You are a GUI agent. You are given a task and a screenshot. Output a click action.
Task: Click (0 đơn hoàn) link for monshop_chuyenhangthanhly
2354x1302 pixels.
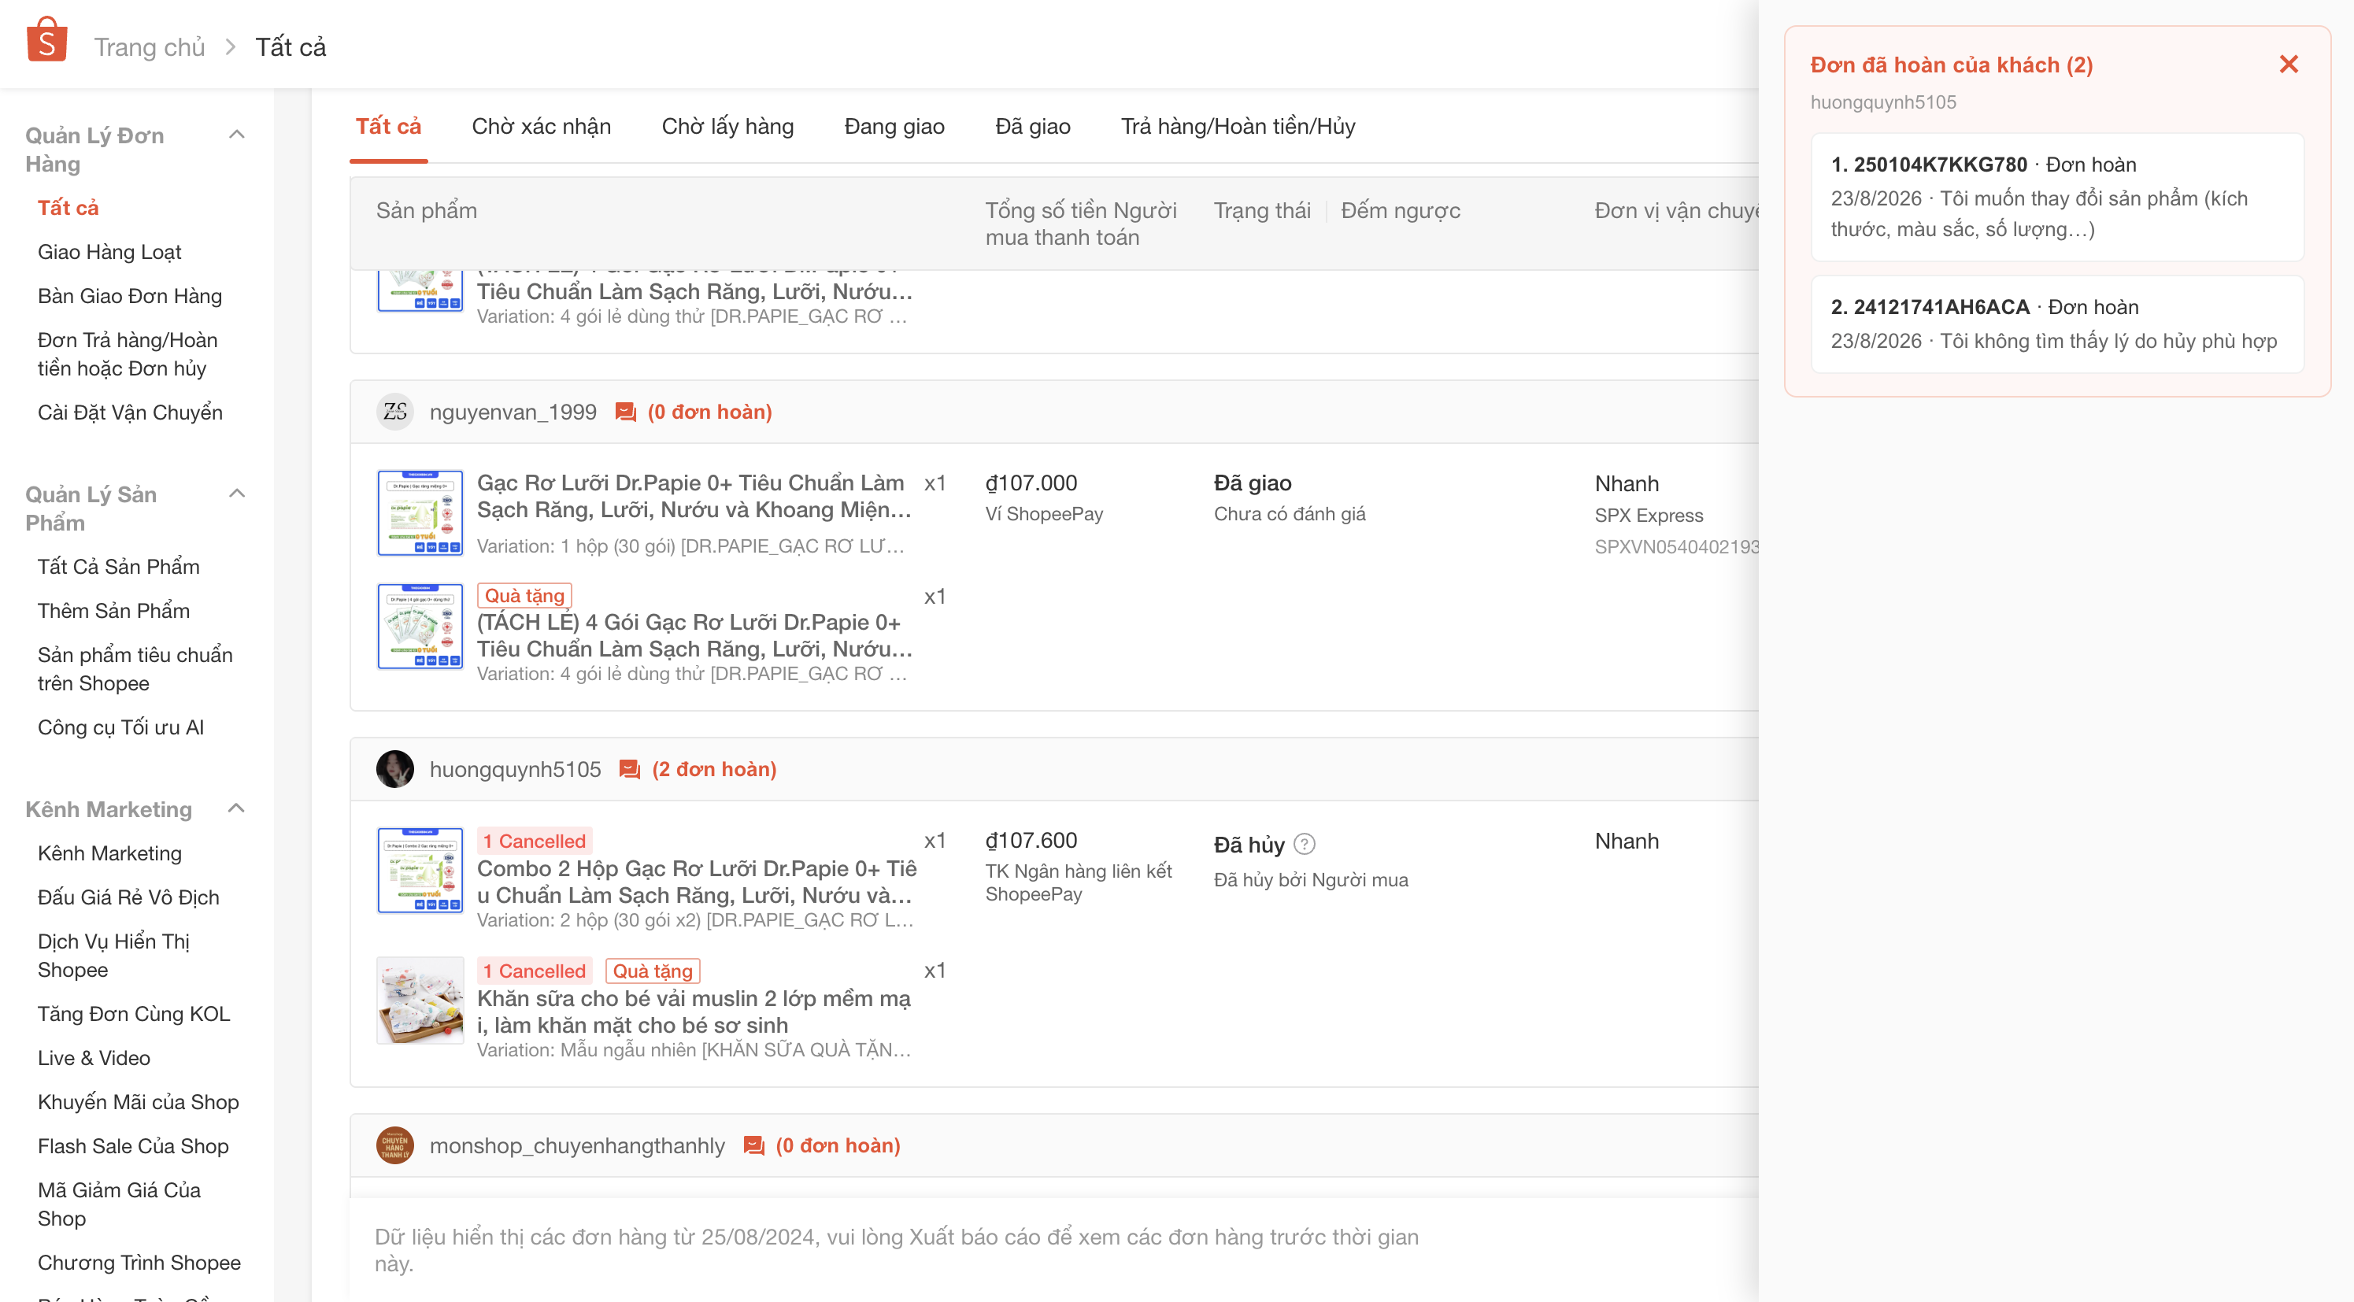838,1146
